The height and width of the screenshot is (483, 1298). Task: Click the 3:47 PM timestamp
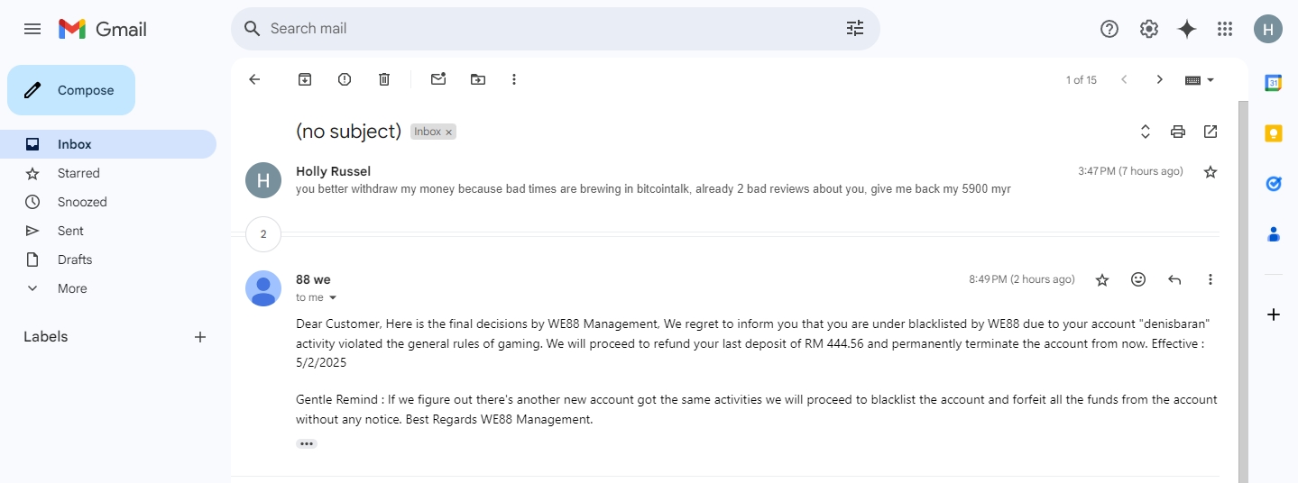(1130, 171)
